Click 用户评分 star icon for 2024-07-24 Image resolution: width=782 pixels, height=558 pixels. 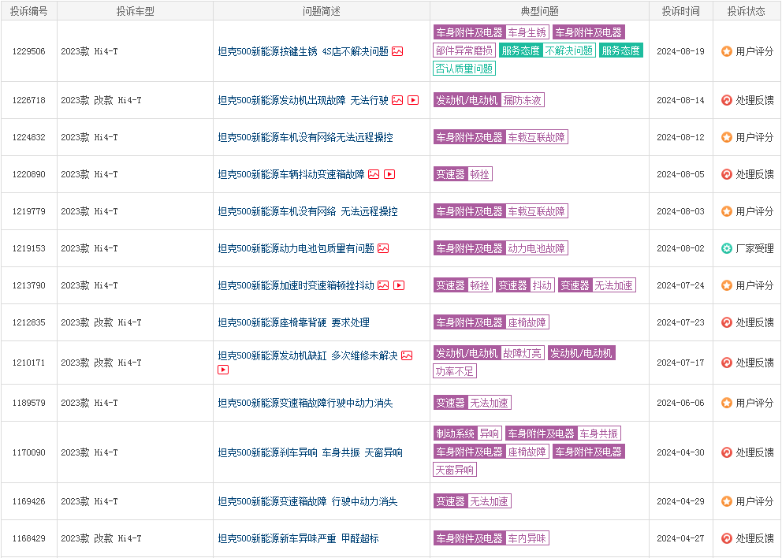coord(727,286)
